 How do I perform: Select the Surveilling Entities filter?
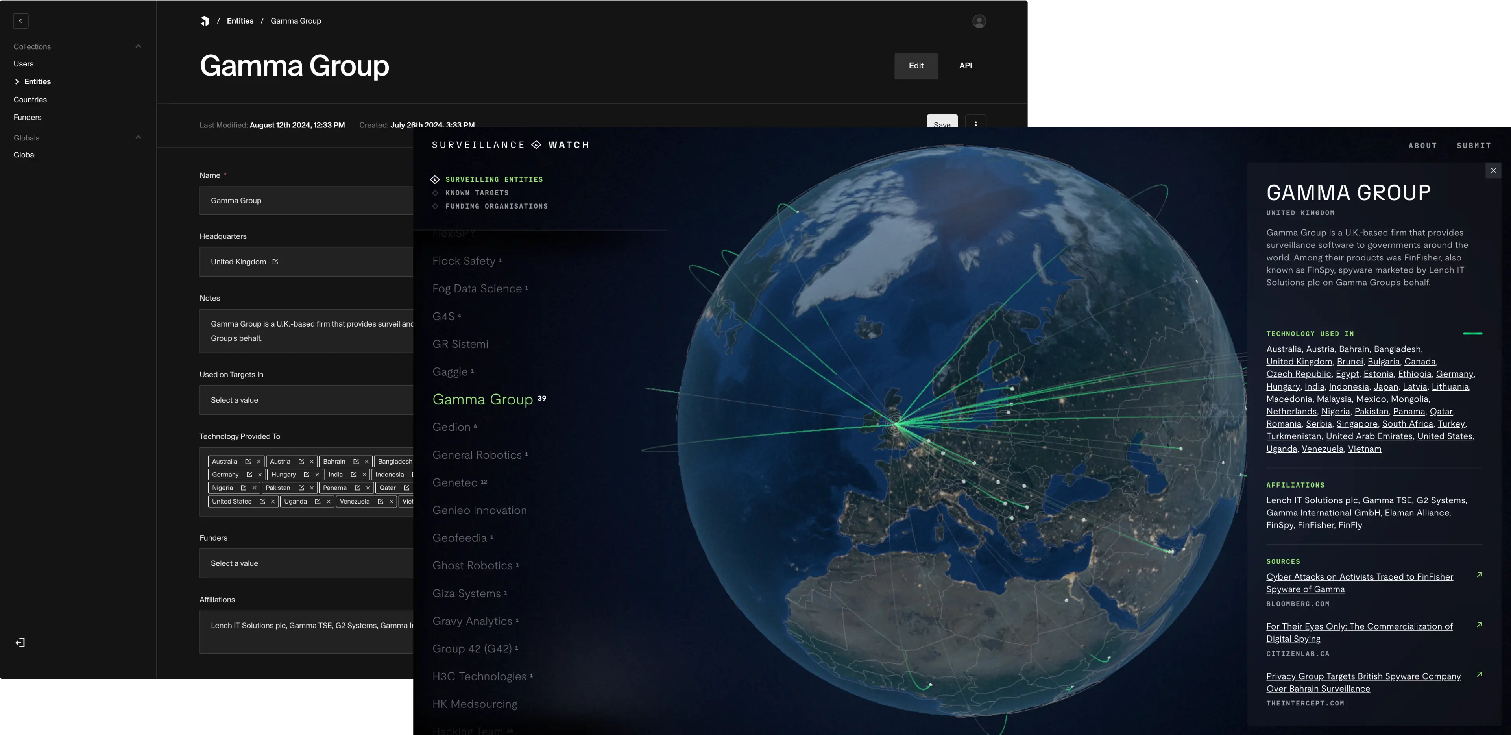click(x=494, y=179)
